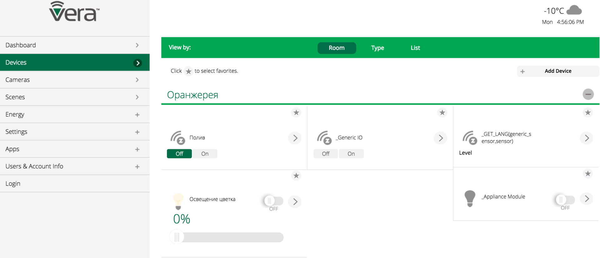This screenshot has height=258, width=600.
Task: View devices by Room
Action: click(337, 48)
